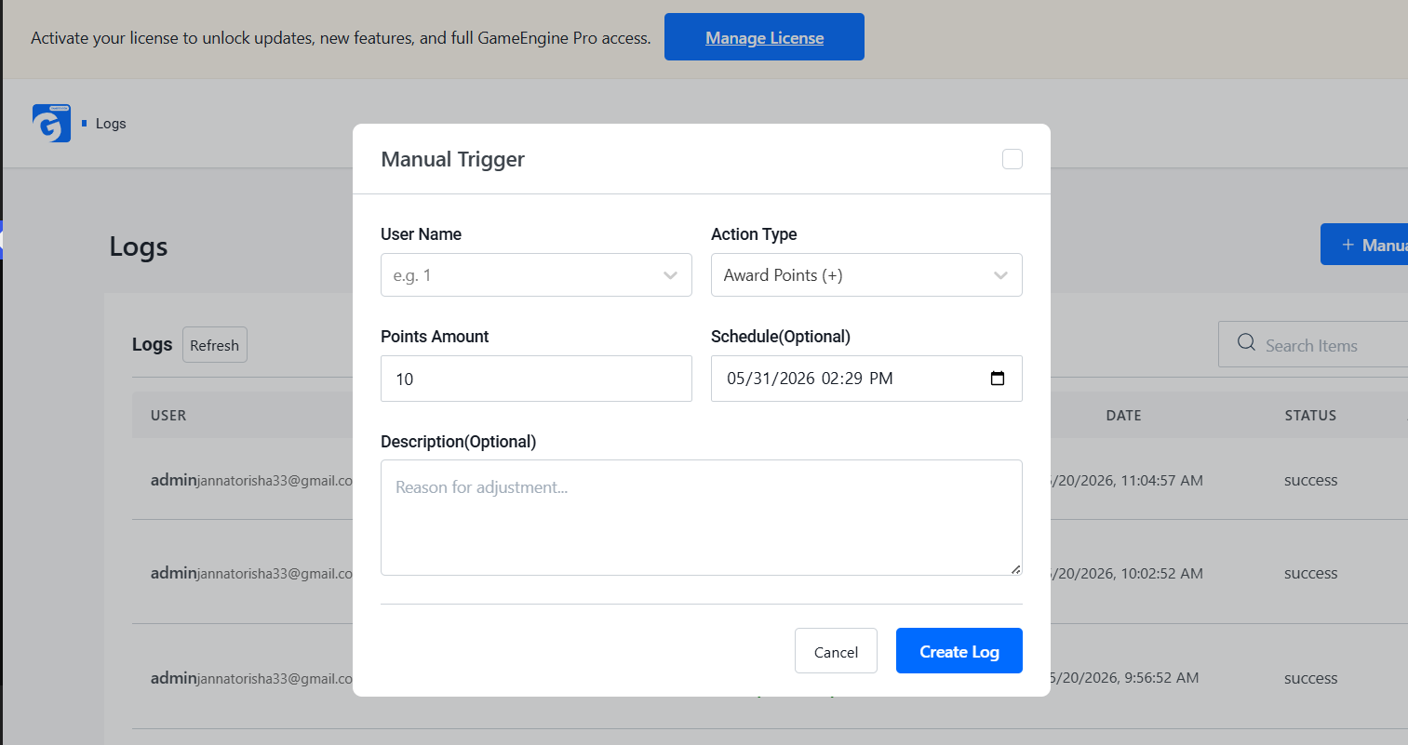This screenshot has height=745, width=1408.
Task: Click the Points Amount field
Action: pyautogui.click(x=536, y=379)
